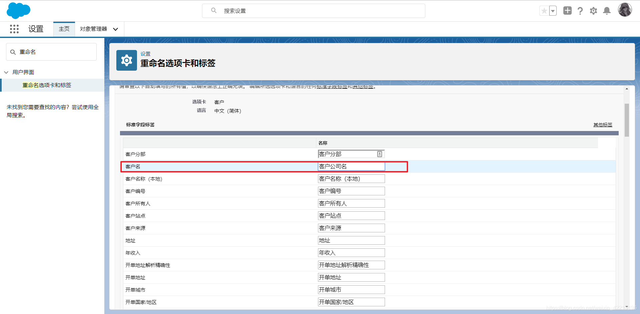Click the 年收入 row label
The width and height of the screenshot is (640, 314).
(x=133, y=253)
